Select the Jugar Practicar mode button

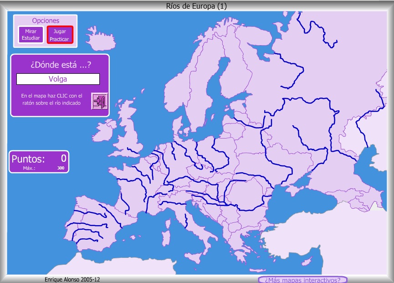pyautogui.click(x=60, y=35)
